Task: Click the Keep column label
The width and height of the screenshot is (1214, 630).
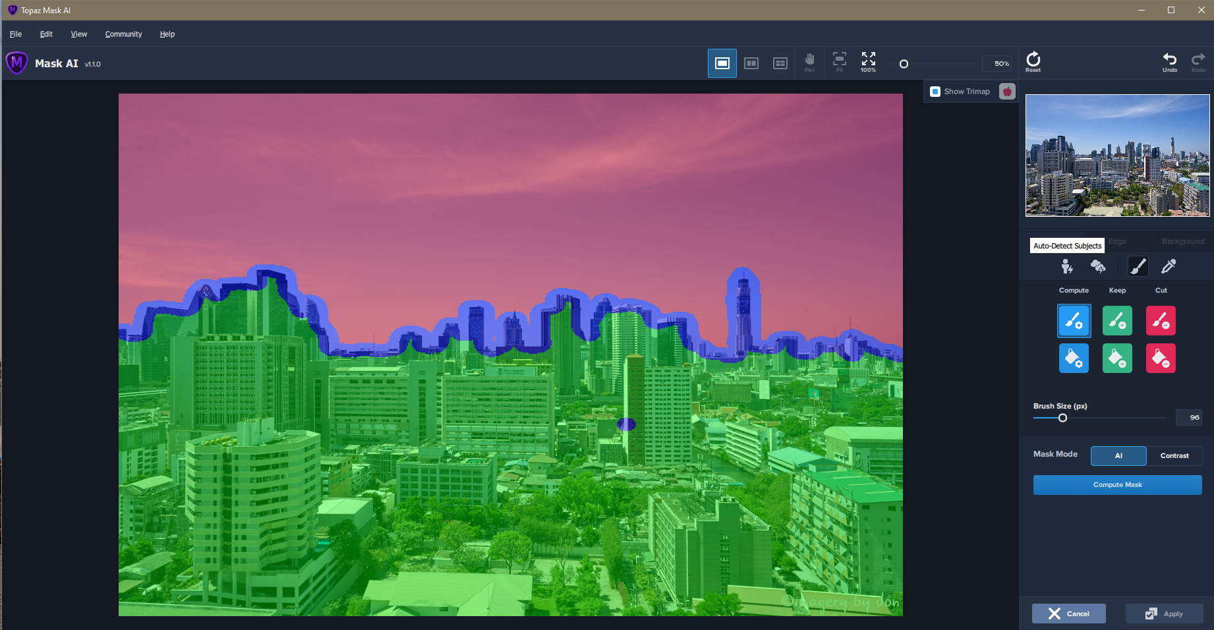Action: click(1117, 291)
